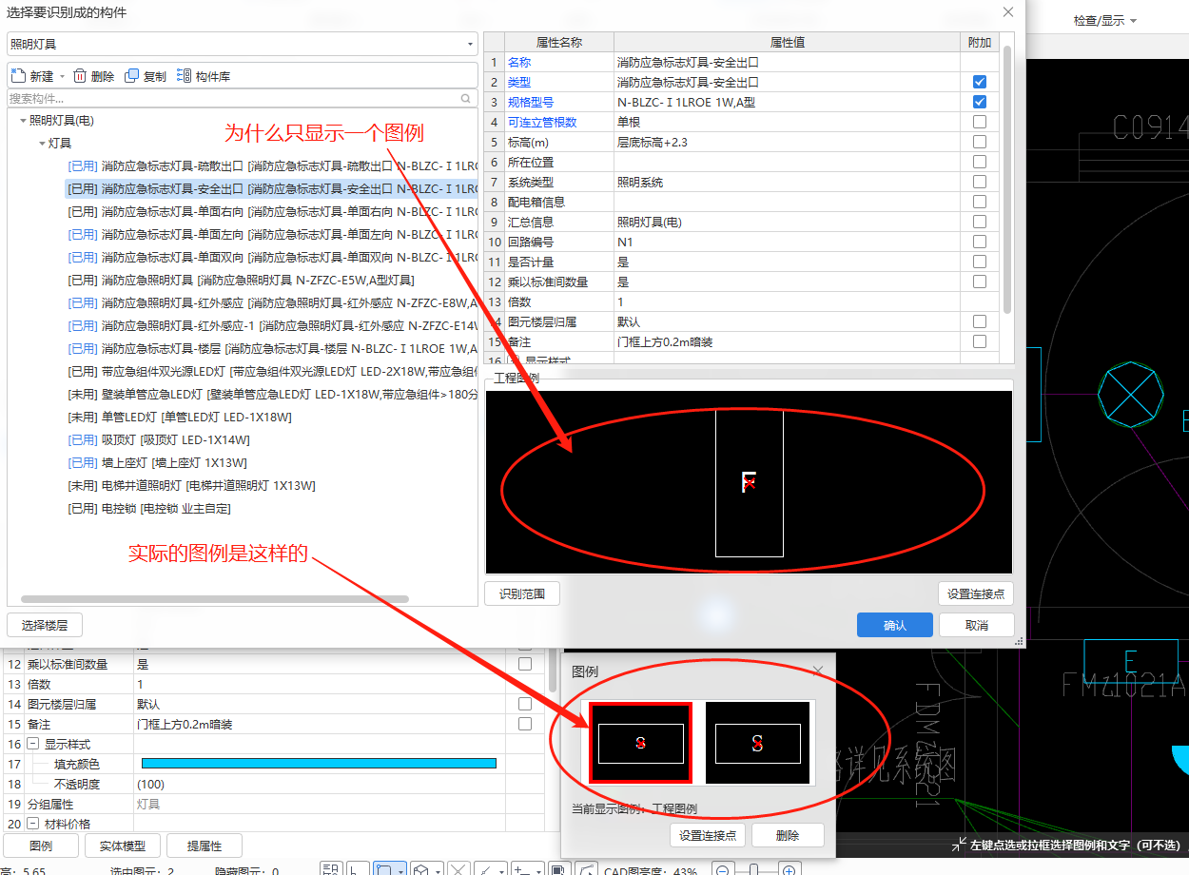Click 设置连接点 button in the recognition dialog
1189x875 pixels.
[976, 593]
